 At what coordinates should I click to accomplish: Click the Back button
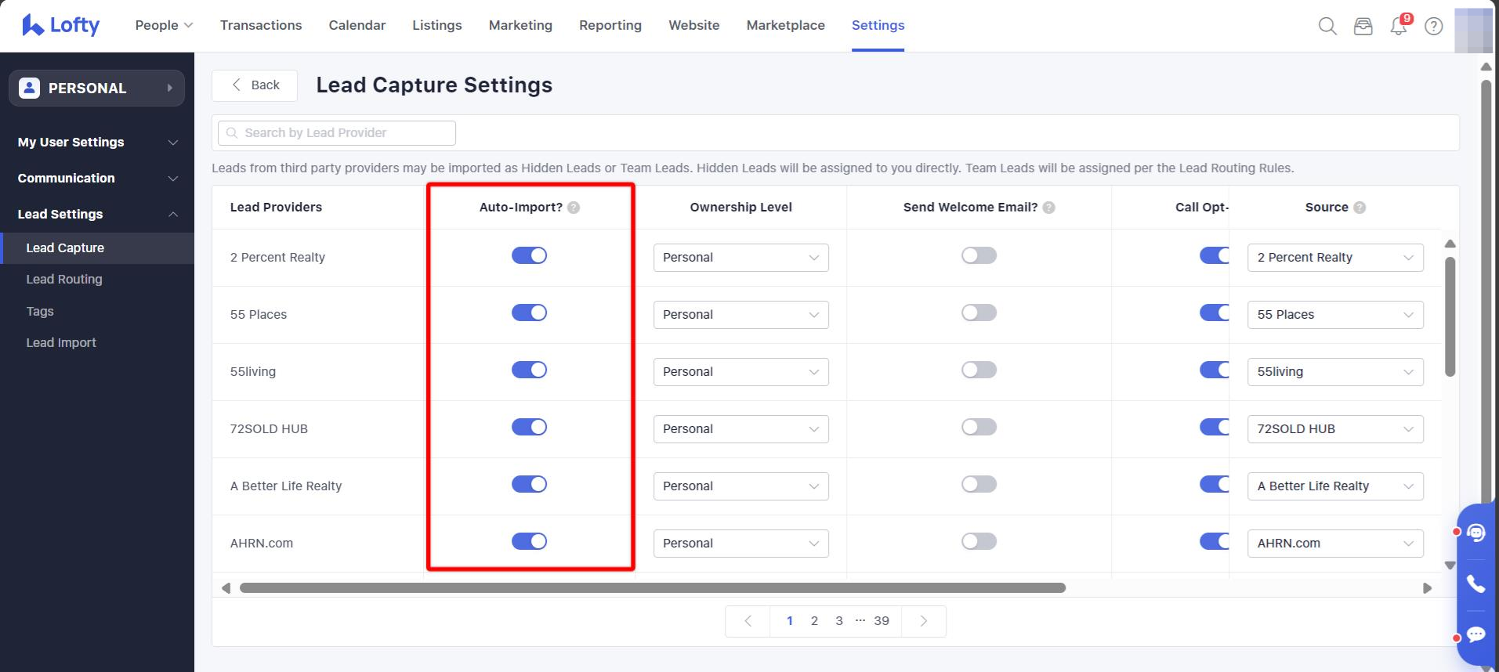255,85
